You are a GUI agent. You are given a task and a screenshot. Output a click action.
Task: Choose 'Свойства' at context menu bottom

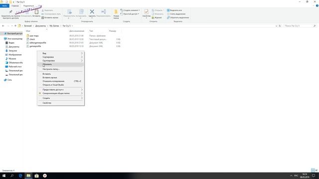tap(61, 103)
